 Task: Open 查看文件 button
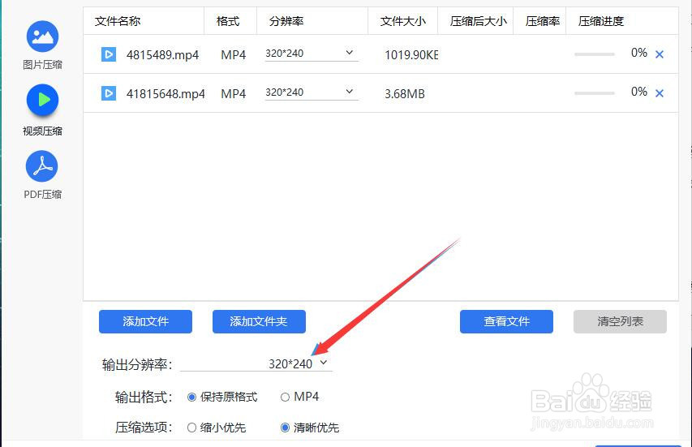(507, 322)
